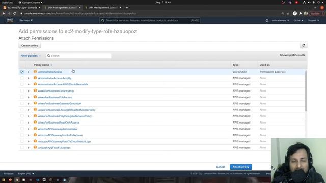The height and width of the screenshot is (183, 326).
Task: Click the policy Search input field
Action: [x=78, y=56]
